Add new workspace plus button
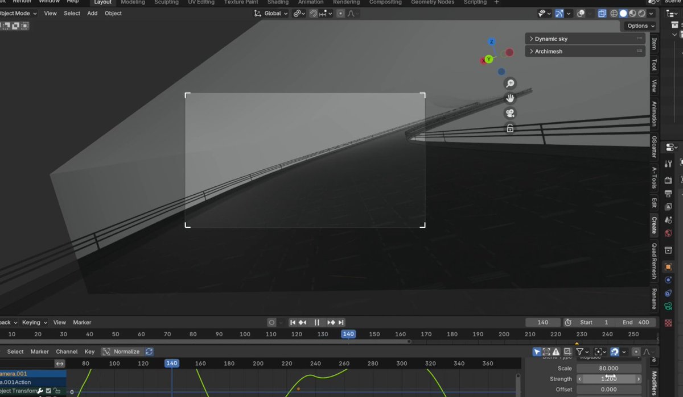This screenshot has width=683, height=397. (x=496, y=2)
